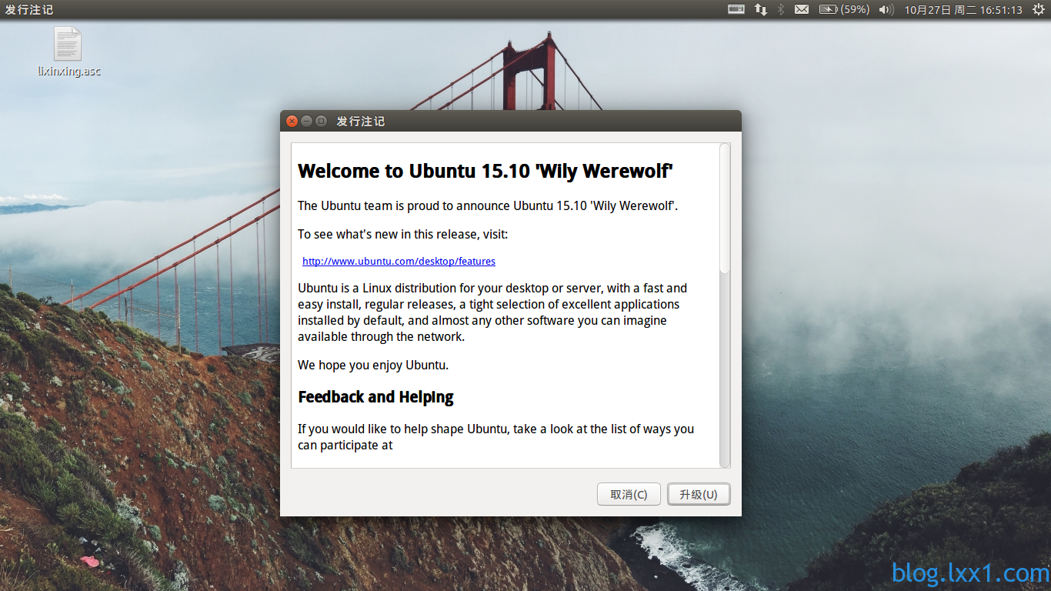1051x591 pixels.
Task: Click the 'Feedback and Helping' heading
Action: click(x=375, y=397)
